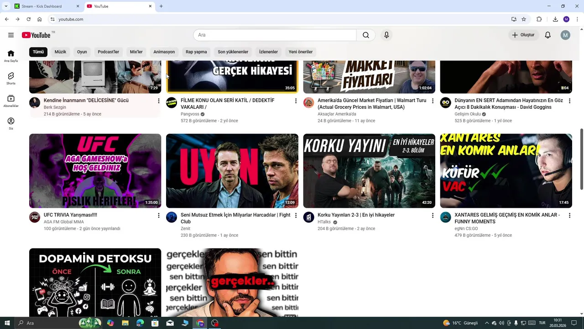
Task: Open AGA FM Global MMA channel avatar
Action: (x=35, y=217)
